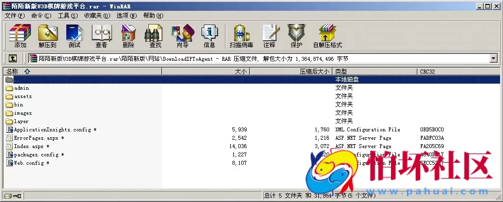This screenshot has width=503, height=202.
Task: Click the packed size value 1,216
Action: (322, 138)
